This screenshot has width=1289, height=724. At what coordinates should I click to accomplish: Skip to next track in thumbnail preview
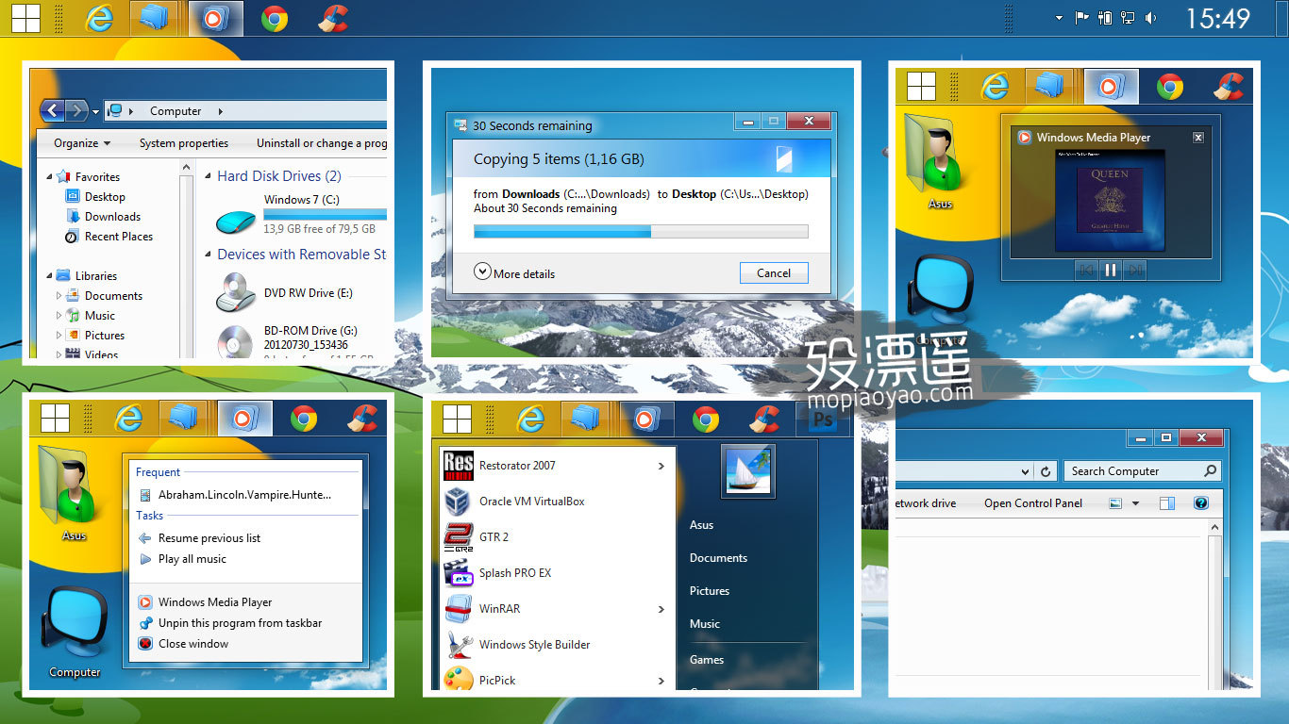pyautogui.click(x=1135, y=270)
